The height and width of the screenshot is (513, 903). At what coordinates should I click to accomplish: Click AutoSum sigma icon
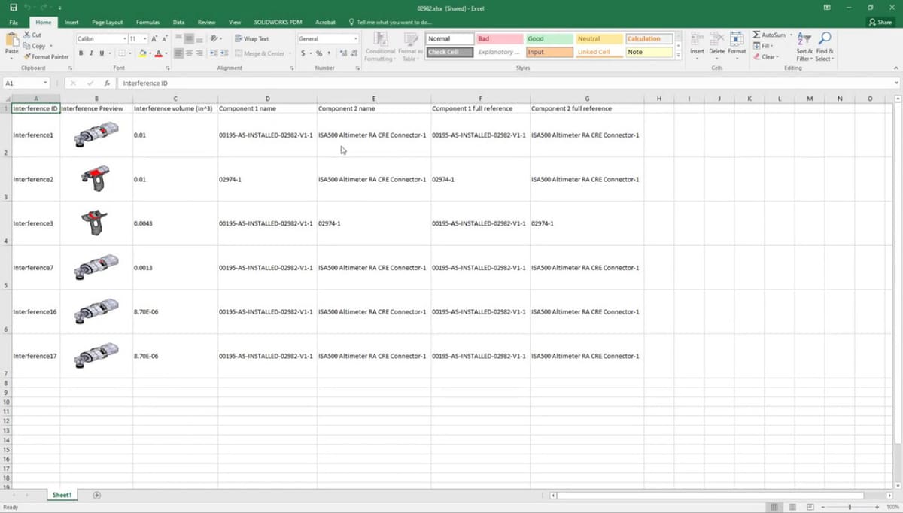pyautogui.click(x=757, y=35)
